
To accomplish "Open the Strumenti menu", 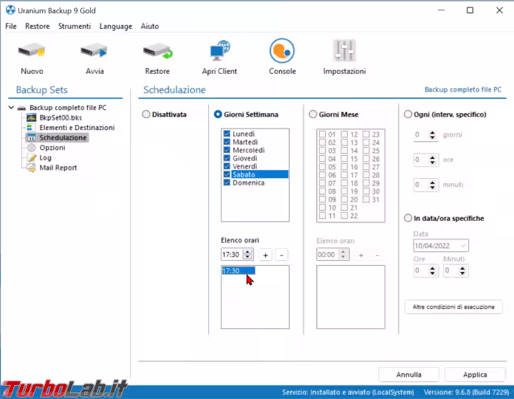I will 75,26.
